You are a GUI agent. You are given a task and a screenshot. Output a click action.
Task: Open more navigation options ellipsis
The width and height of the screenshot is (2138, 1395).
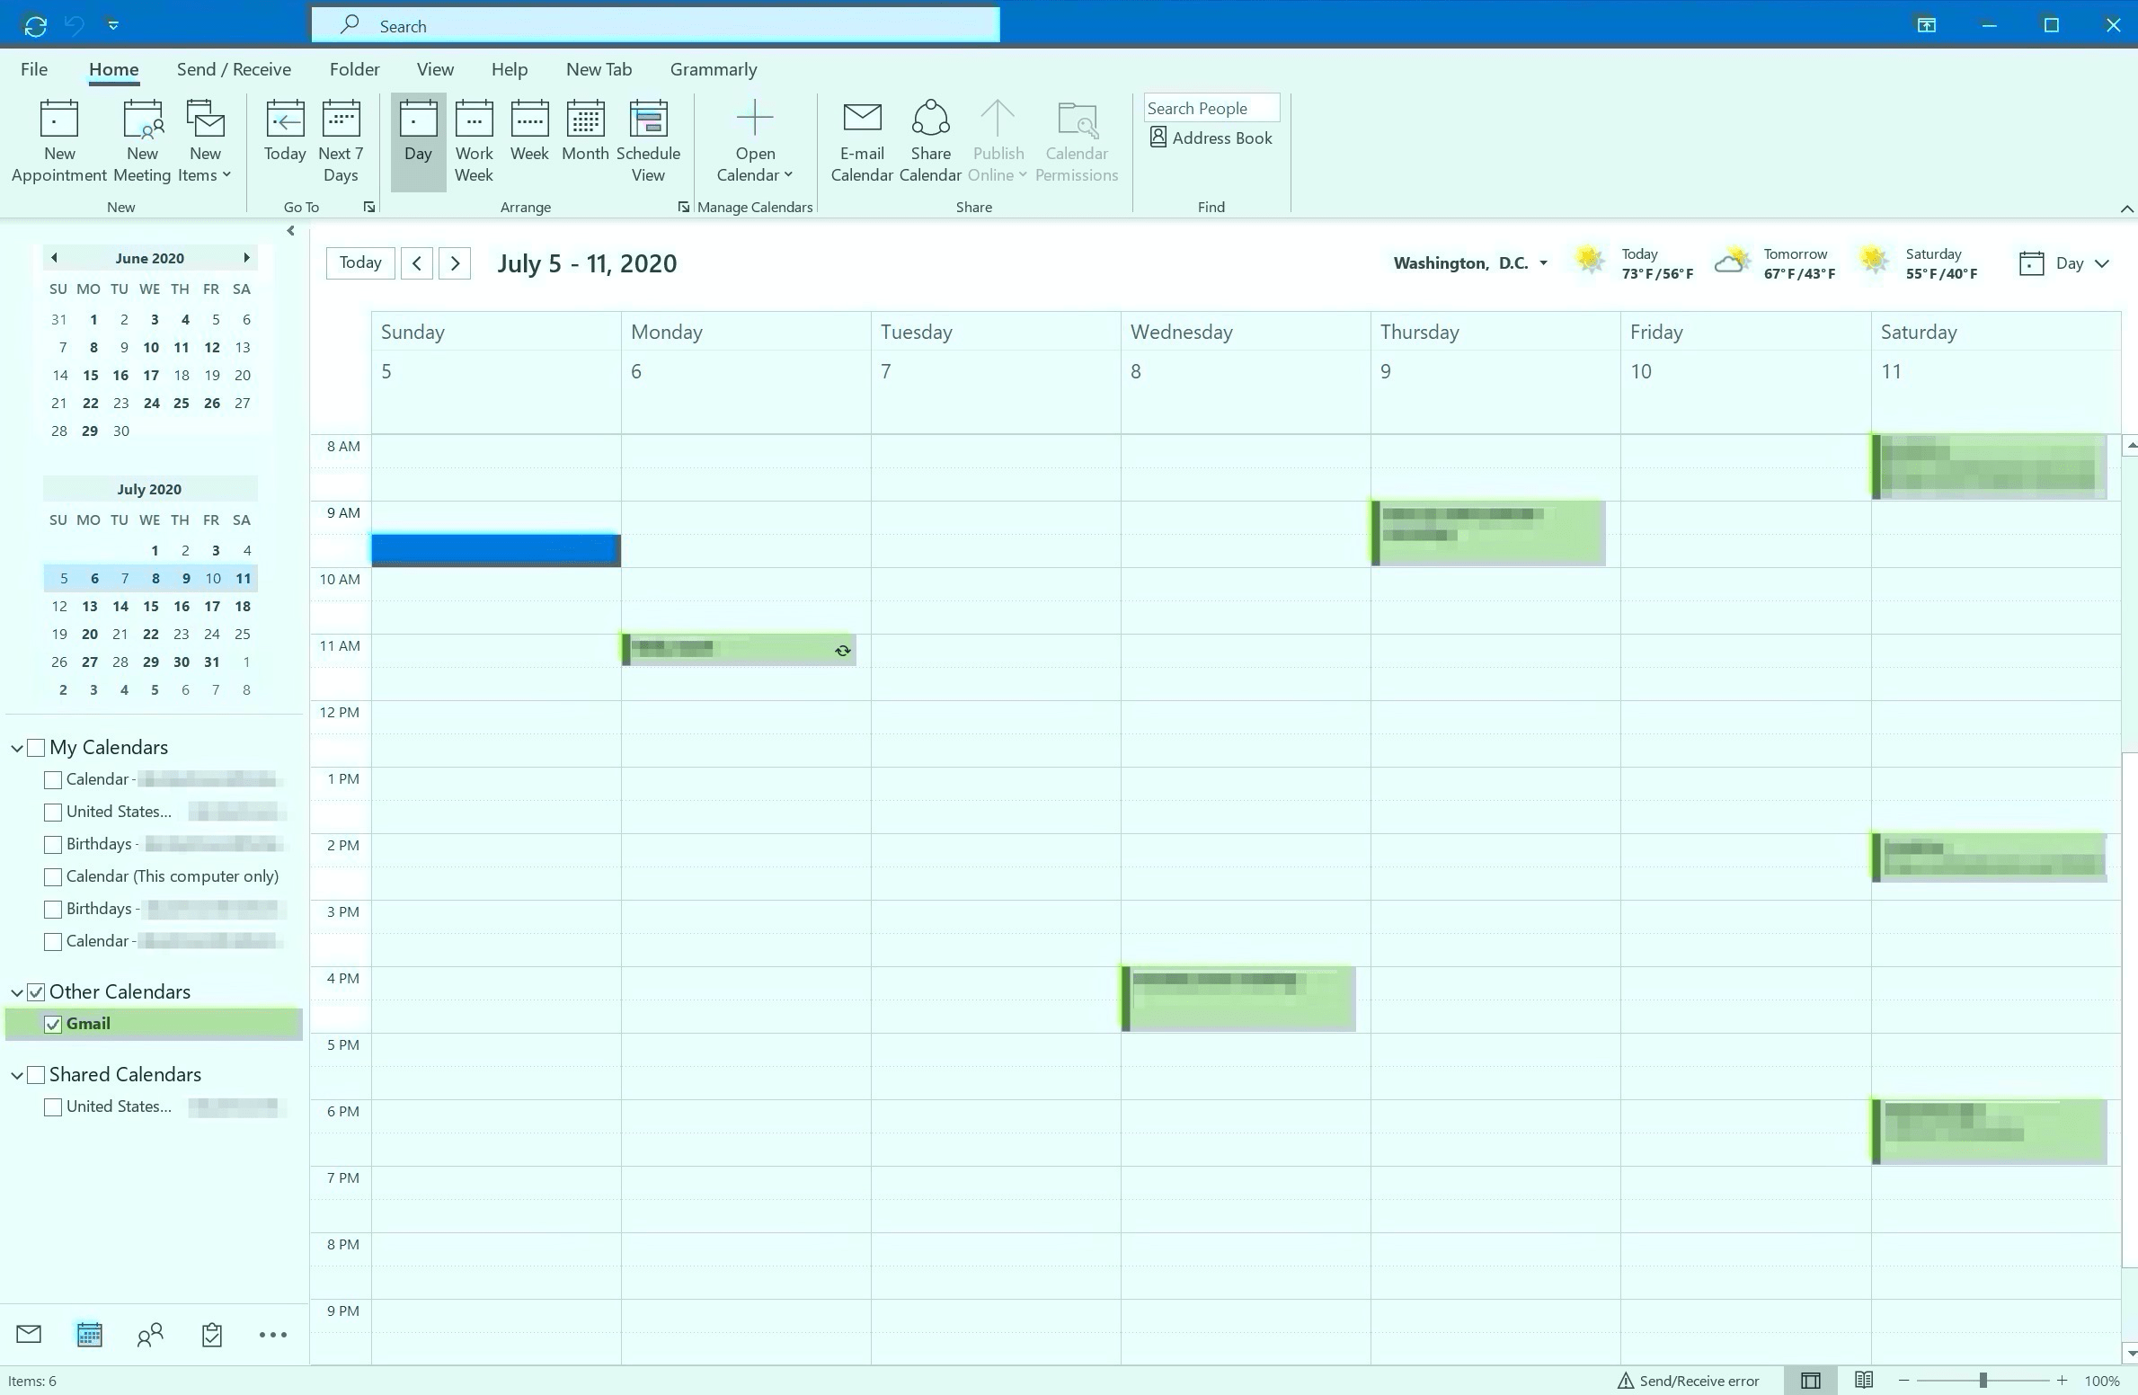pyautogui.click(x=272, y=1335)
